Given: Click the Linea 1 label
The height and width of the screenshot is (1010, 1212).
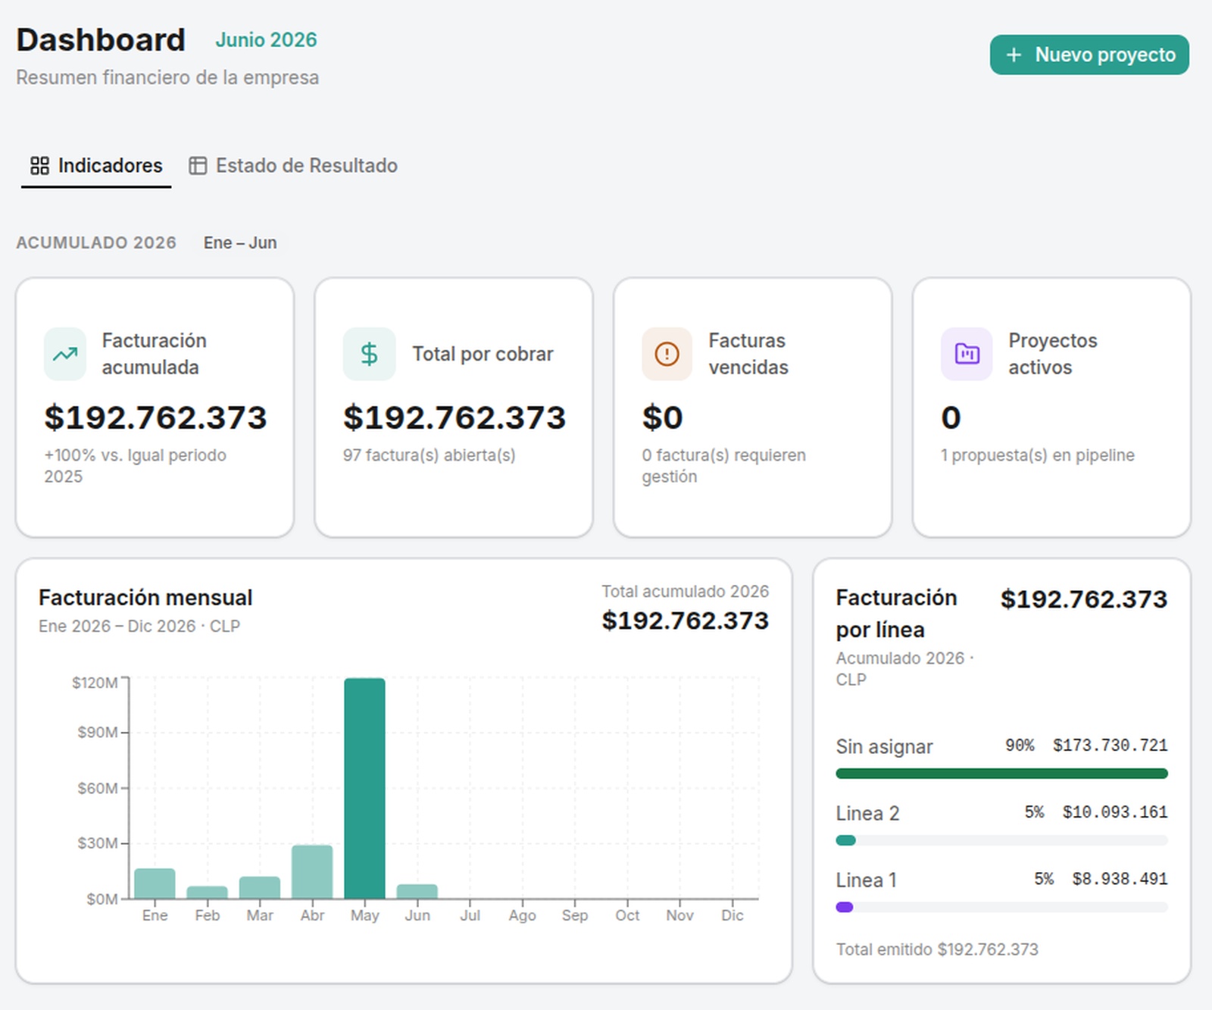Looking at the screenshot, I should click(x=866, y=880).
